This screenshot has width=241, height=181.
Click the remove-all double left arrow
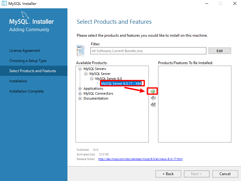click(x=153, y=105)
